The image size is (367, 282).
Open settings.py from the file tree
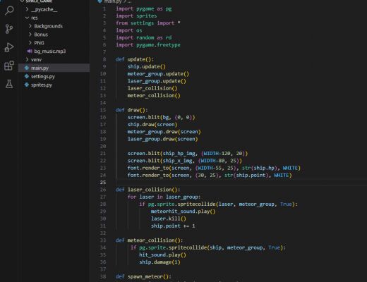click(43, 77)
